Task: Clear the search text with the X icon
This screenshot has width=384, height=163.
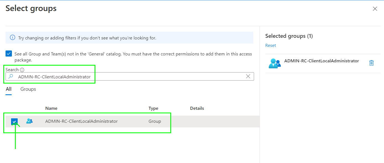Action: (x=248, y=76)
